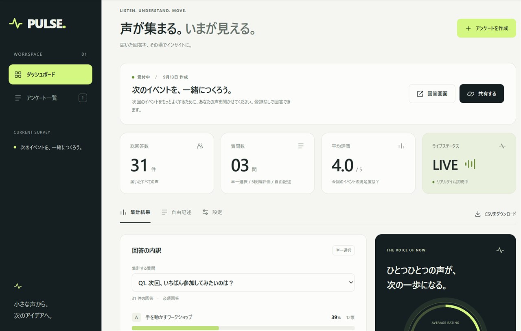Viewport: 521px width, 331px height.
Task: Click the LIVE status text
Action: 445,165
